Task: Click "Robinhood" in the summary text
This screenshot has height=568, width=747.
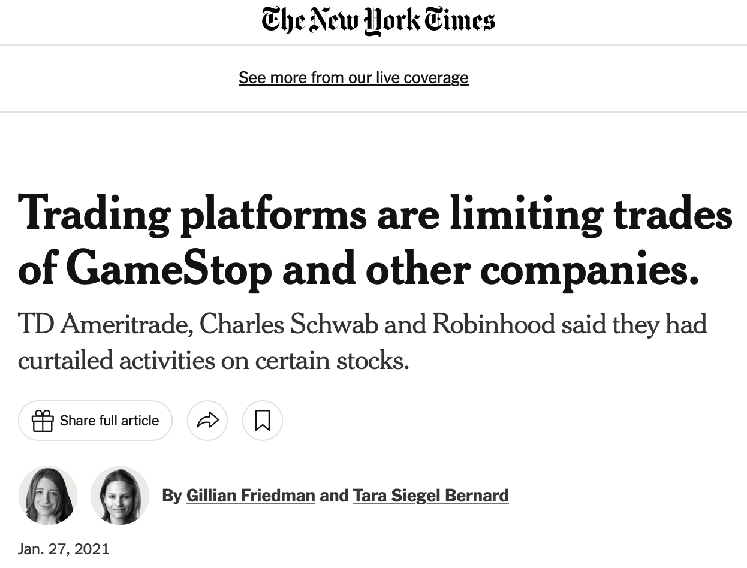Action: tap(493, 324)
